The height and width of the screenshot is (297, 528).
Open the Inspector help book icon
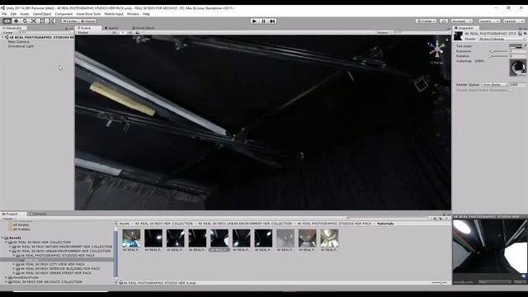(x=521, y=34)
